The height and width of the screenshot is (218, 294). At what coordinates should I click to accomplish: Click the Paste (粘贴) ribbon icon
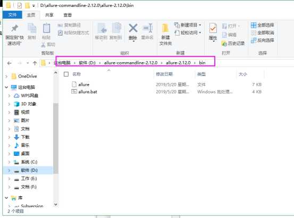[x=46, y=29]
